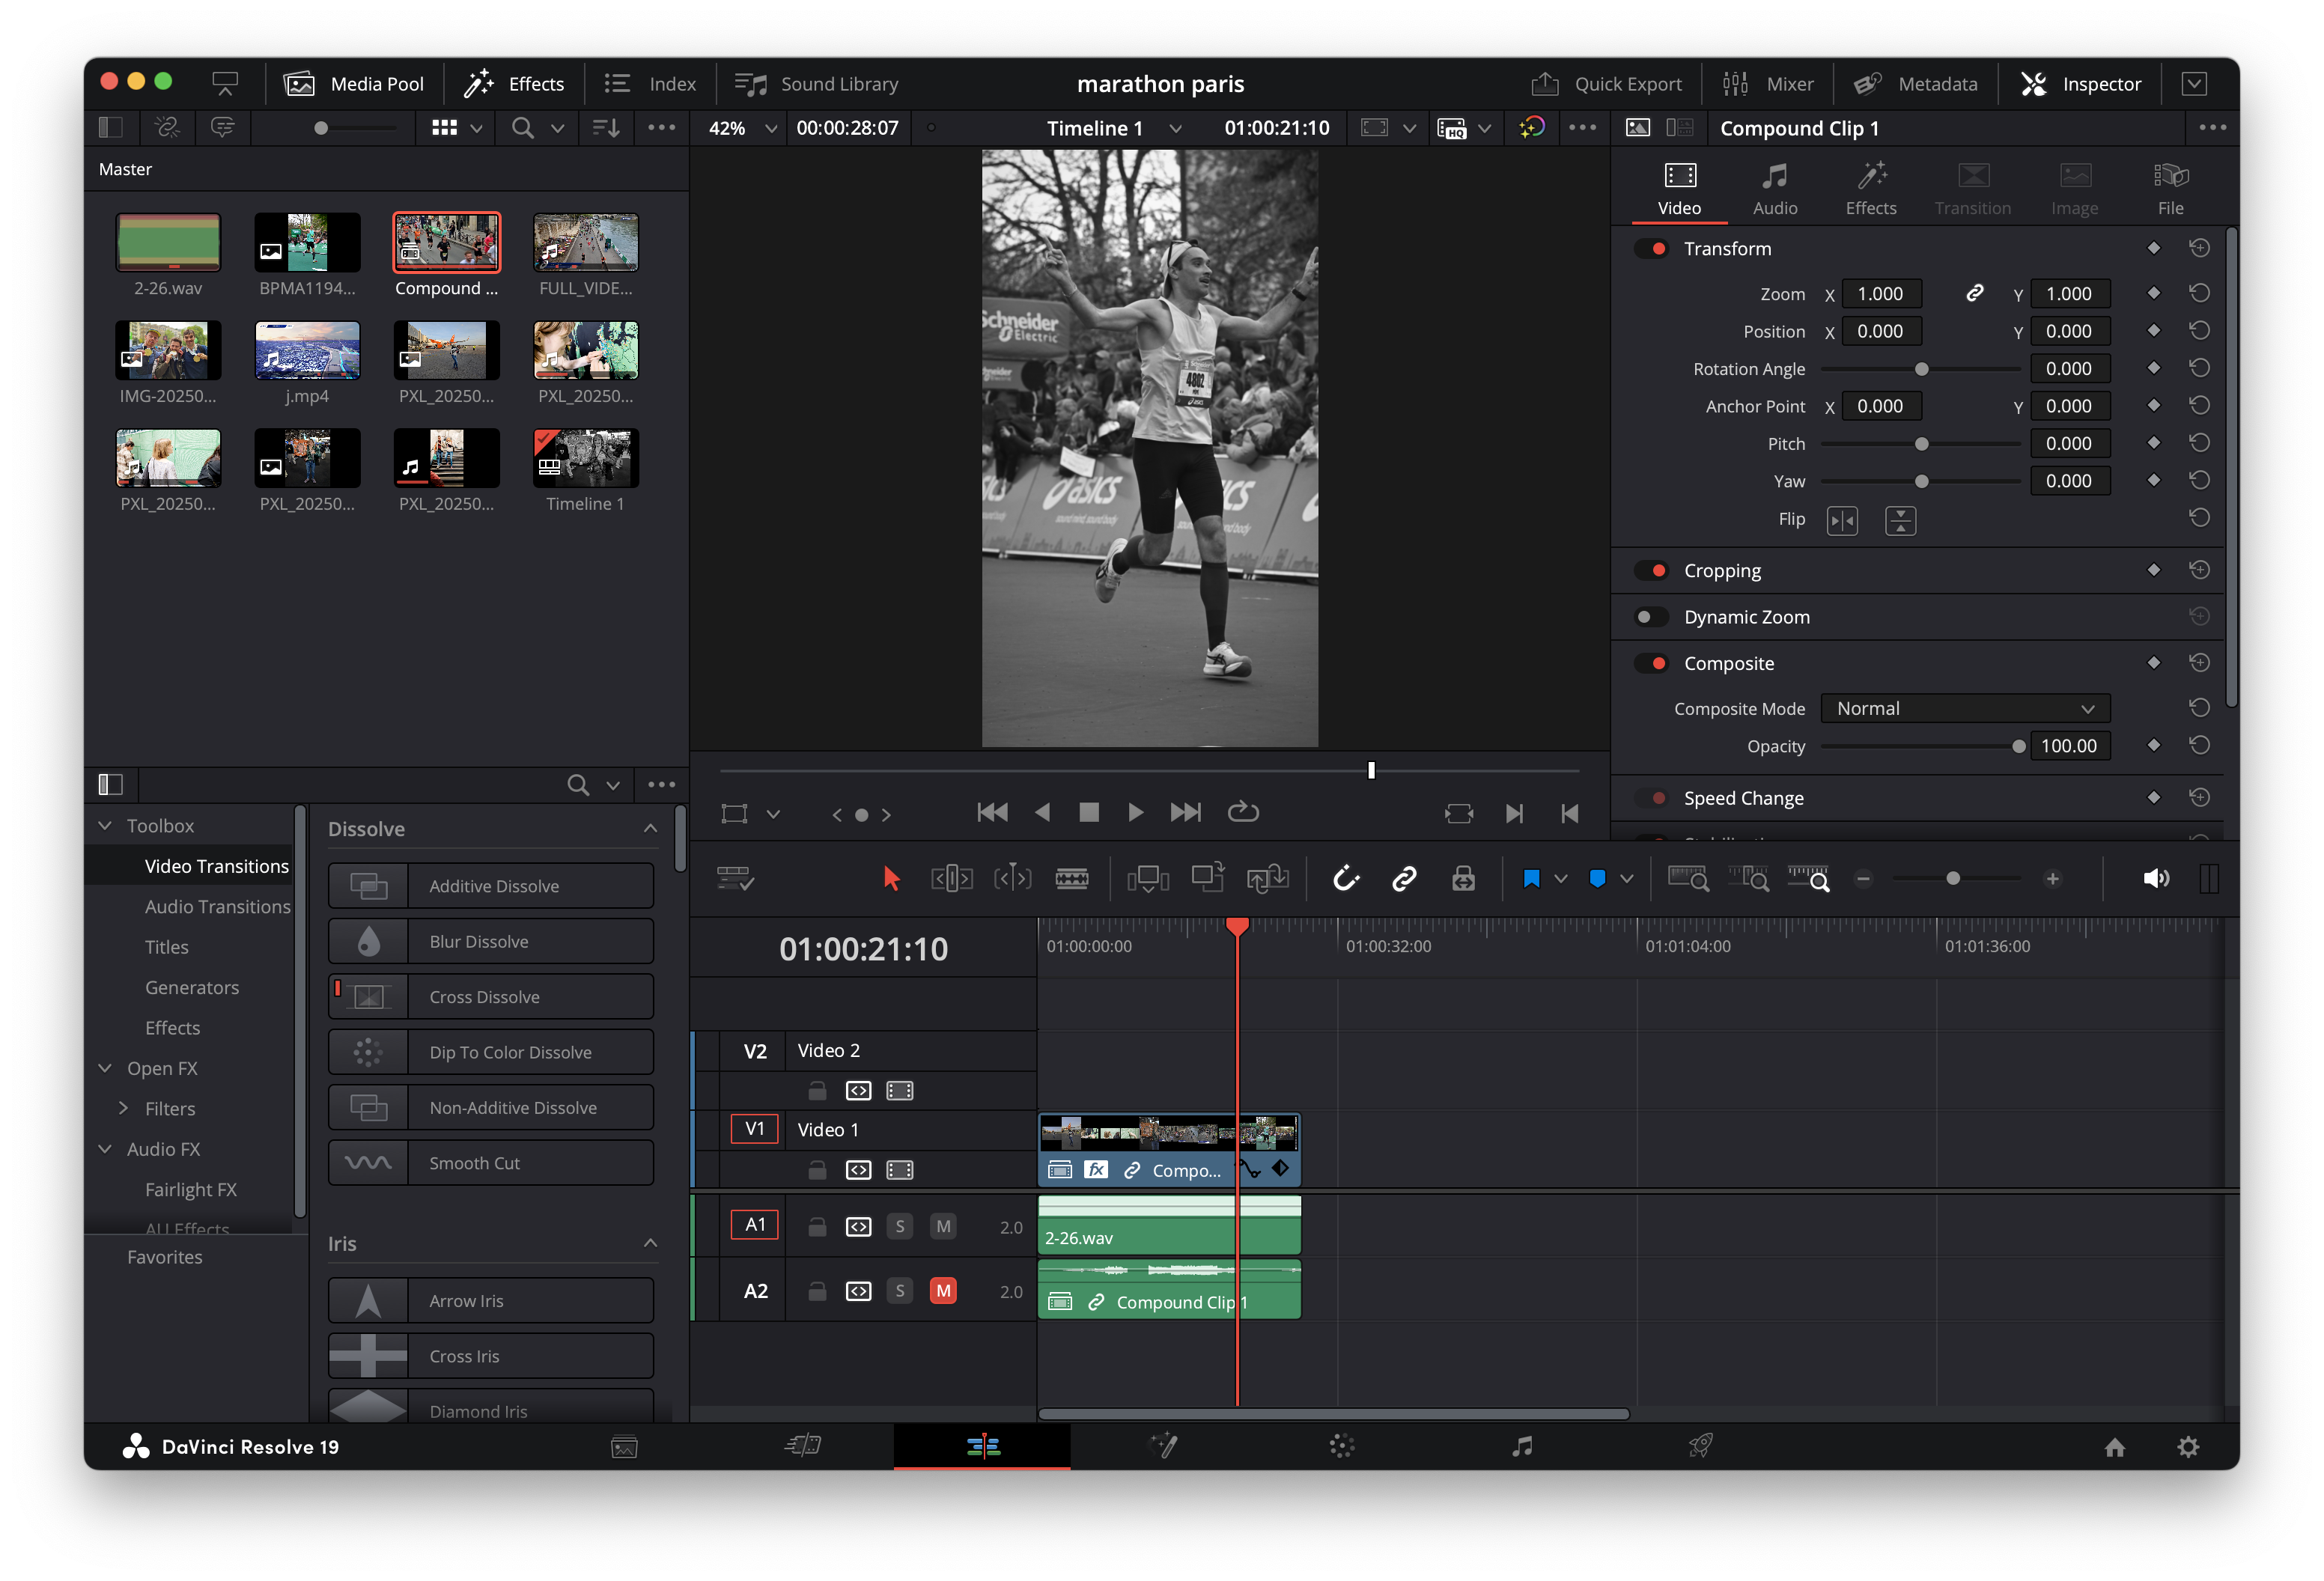Toggle the Position Lock icon
This screenshot has height=1581, width=2324.
(x=1463, y=879)
